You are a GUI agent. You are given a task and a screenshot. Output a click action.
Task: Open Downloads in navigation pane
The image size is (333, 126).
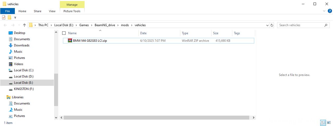[x=22, y=45]
